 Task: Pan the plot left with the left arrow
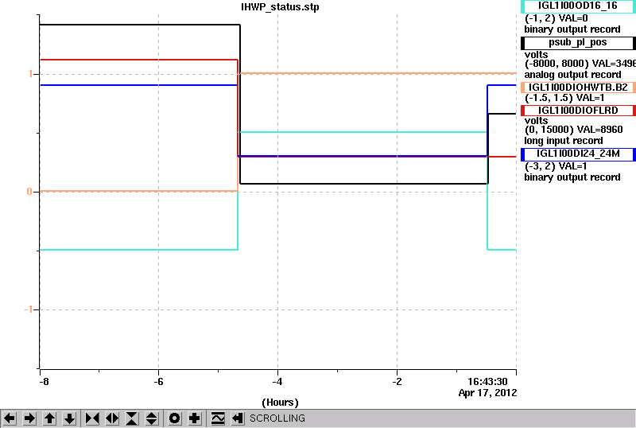tap(10, 418)
